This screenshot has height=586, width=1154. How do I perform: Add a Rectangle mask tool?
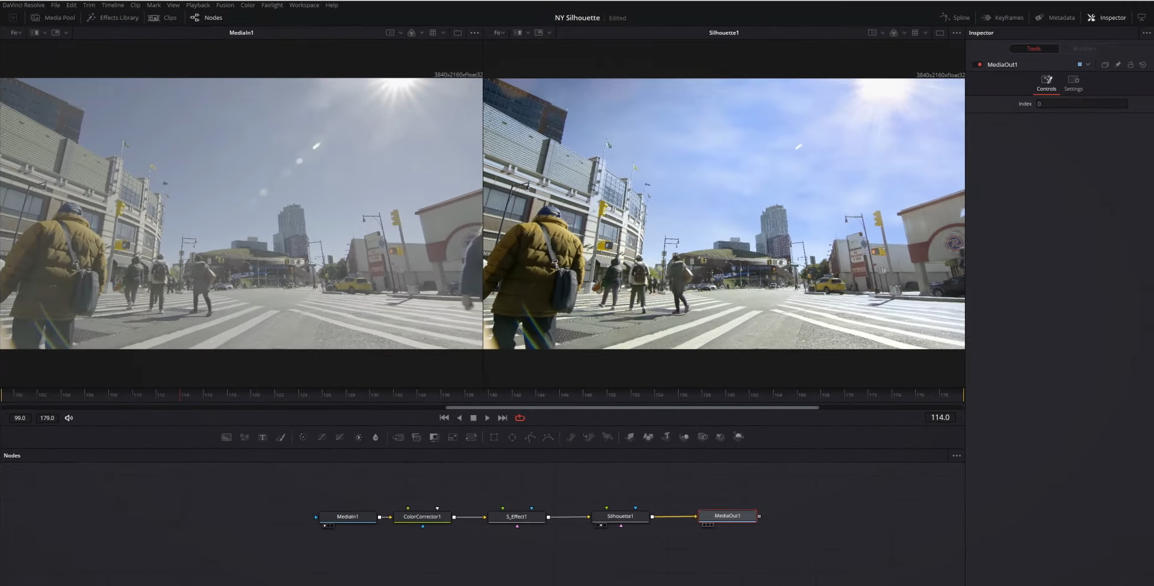coord(494,437)
